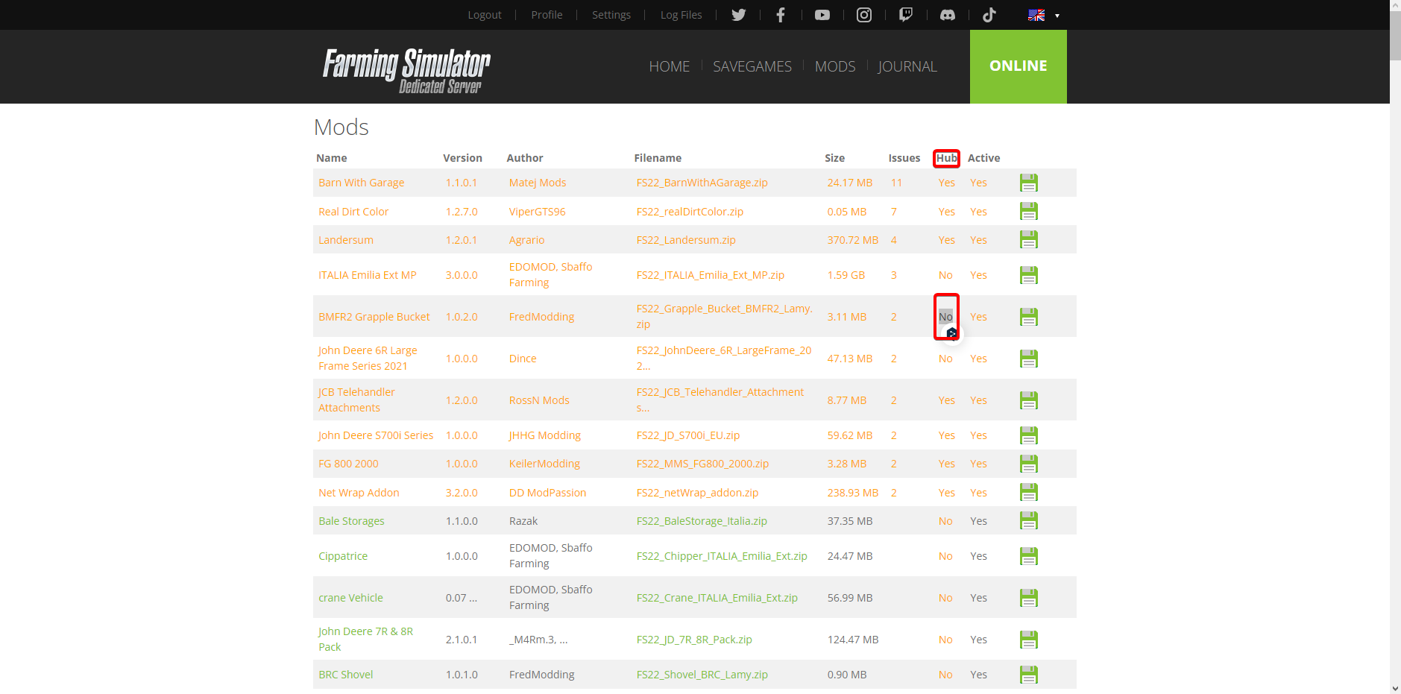Toggle Active value for Real Dirt Color
Screen dimensions: 1401x694
click(x=978, y=212)
